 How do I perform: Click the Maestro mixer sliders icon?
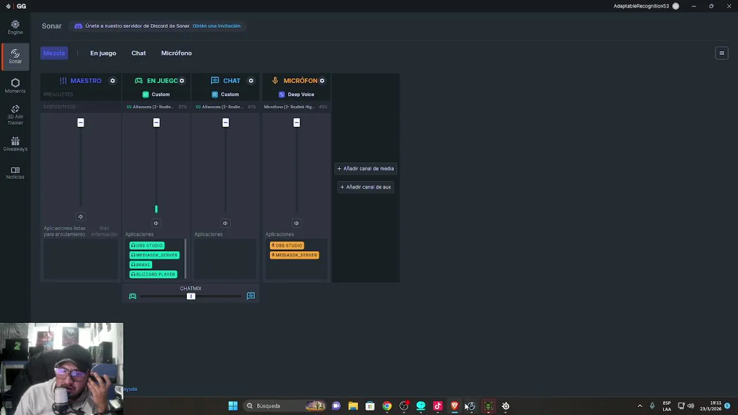click(63, 81)
